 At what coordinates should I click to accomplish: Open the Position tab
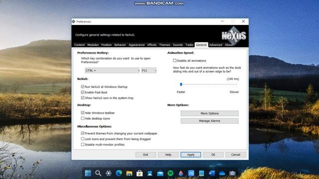point(106,45)
